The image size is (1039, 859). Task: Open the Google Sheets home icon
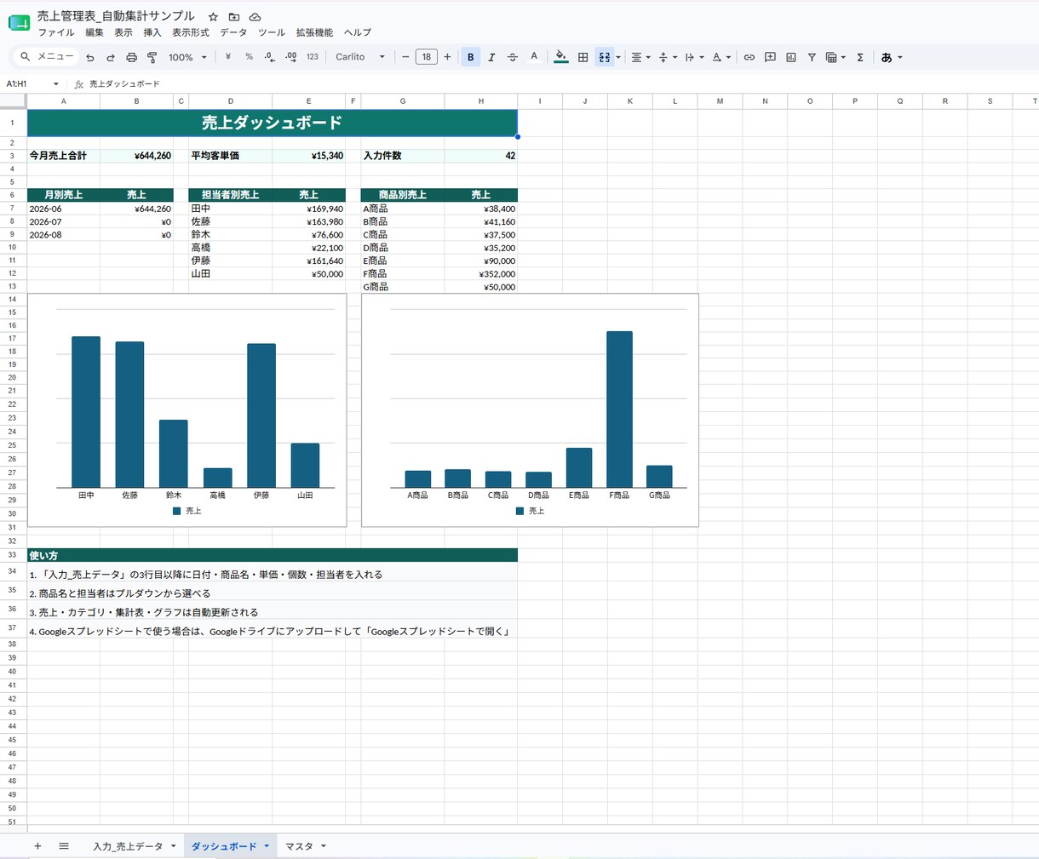click(19, 22)
